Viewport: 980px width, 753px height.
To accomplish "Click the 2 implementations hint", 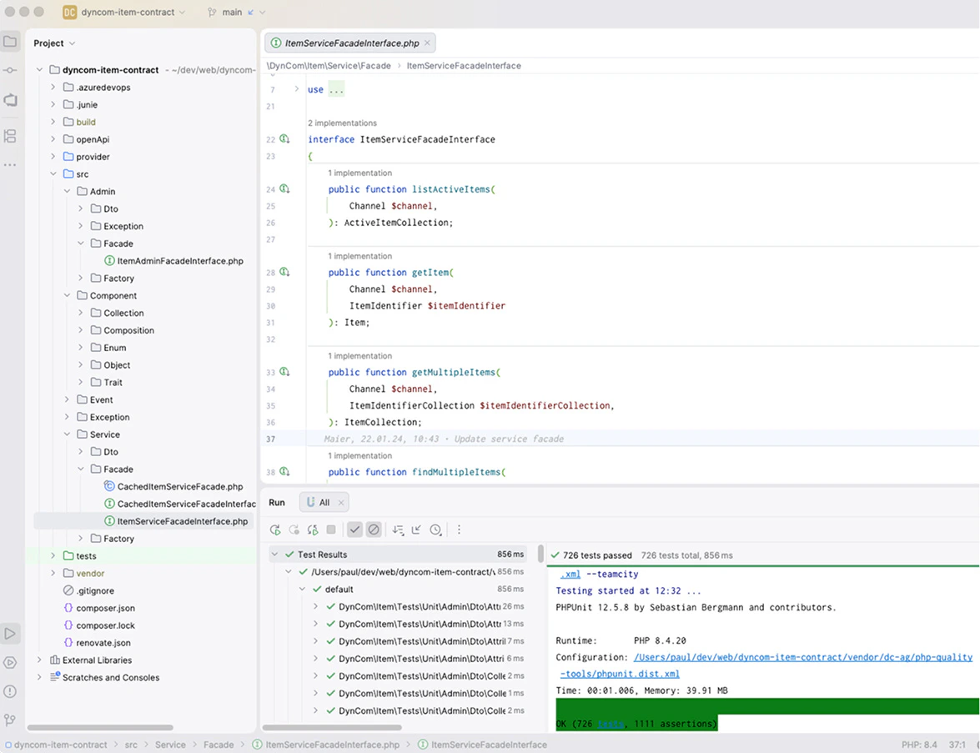I will [342, 123].
